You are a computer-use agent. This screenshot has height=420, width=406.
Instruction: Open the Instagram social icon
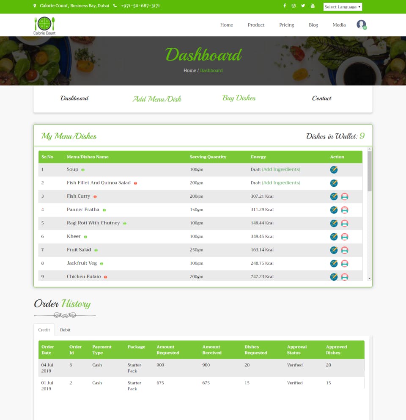tap(294, 6)
